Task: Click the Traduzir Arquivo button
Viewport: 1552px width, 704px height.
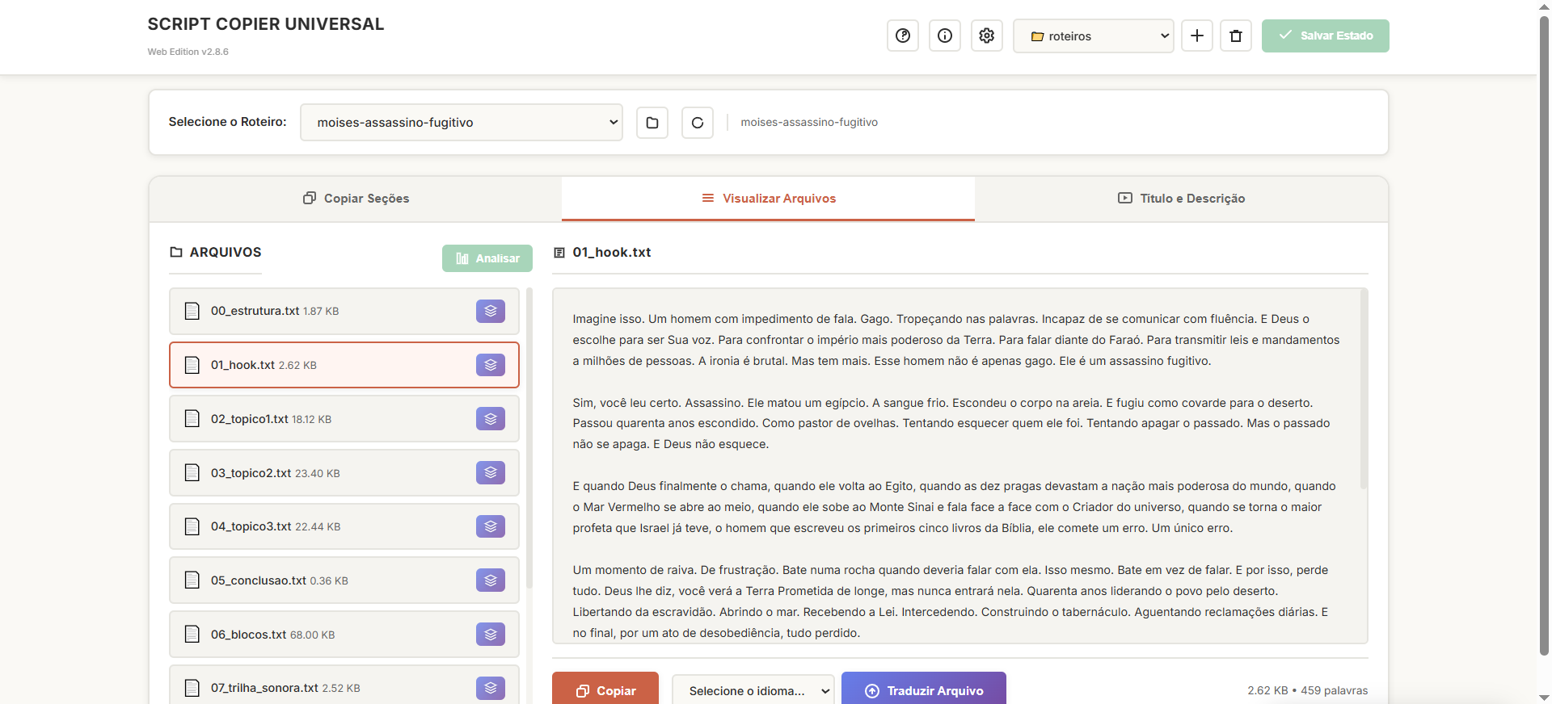Action: [924, 691]
